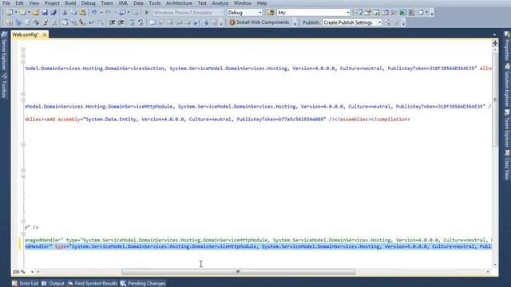
Task: Click the crossed-tools Toolbox toolbar icon
Action: click(394, 13)
